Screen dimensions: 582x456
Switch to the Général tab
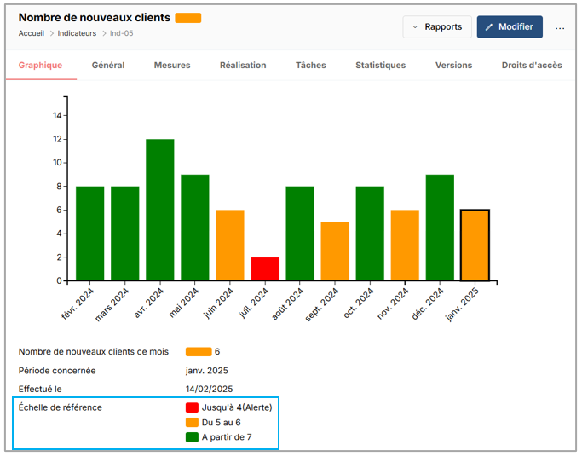point(108,66)
